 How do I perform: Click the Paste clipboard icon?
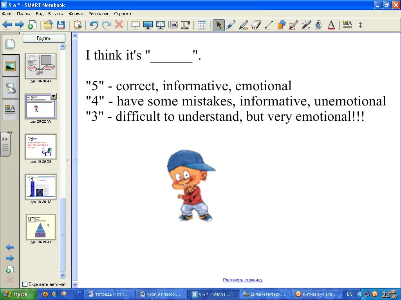tap(78, 25)
